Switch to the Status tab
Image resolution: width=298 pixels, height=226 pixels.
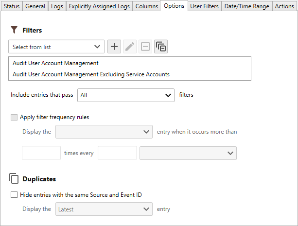(12, 6)
